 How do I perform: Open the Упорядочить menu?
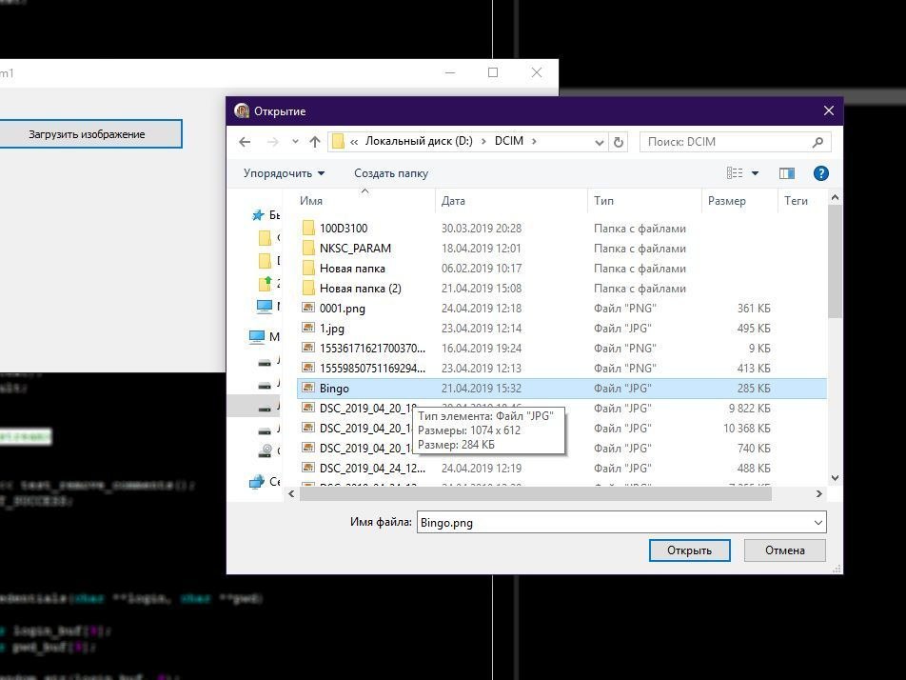284,173
